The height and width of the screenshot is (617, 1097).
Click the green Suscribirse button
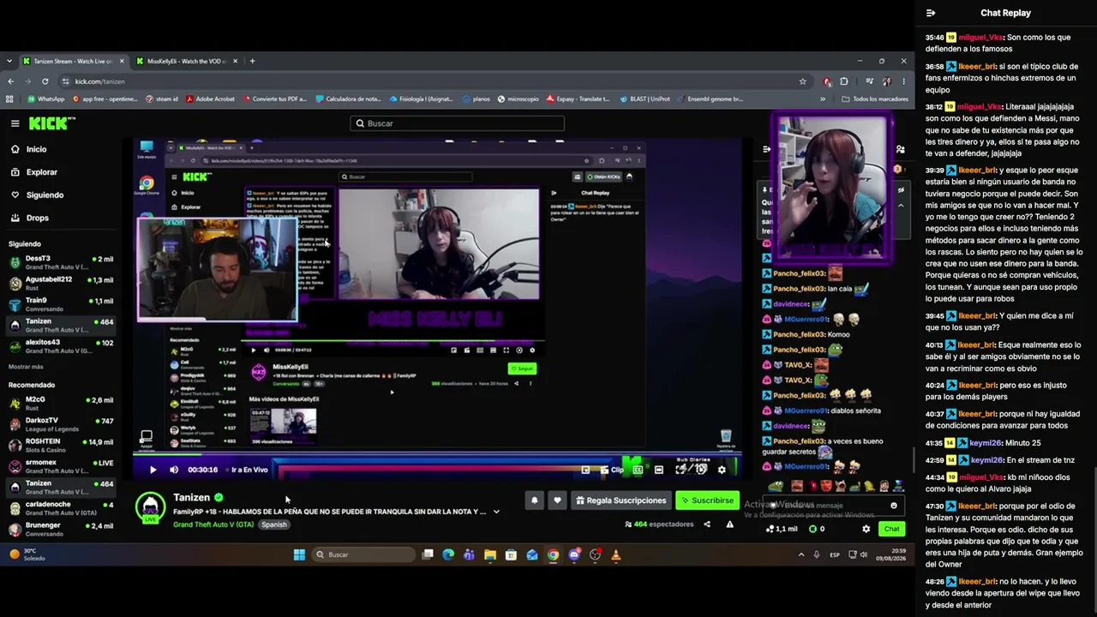[x=707, y=500]
